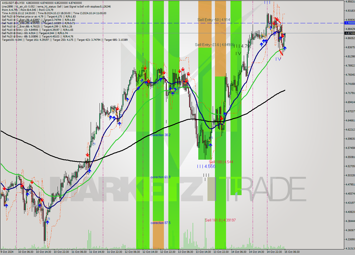Click the 4.90000 price tag on the axis
This screenshot has width=355, height=255.
click(350, 23)
